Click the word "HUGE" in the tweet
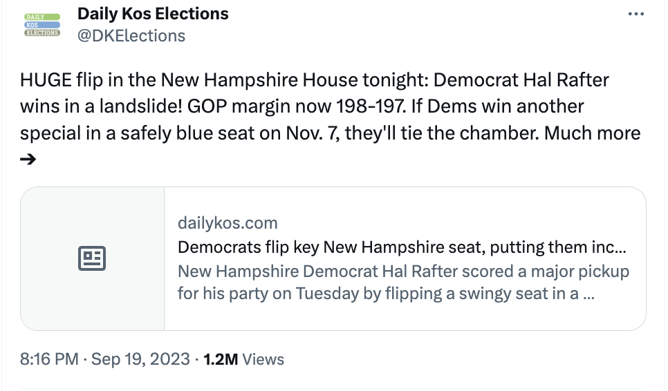The height and width of the screenshot is (391, 668). tap(46, 80)
